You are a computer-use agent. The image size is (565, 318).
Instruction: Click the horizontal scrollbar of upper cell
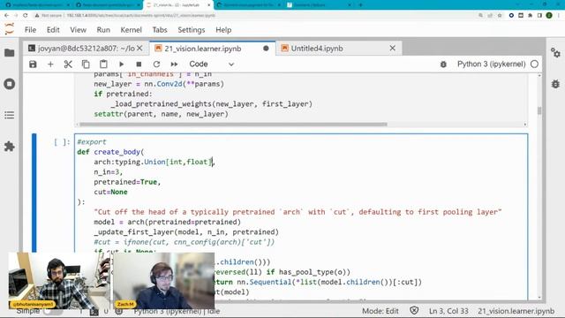tap(233, 125)
